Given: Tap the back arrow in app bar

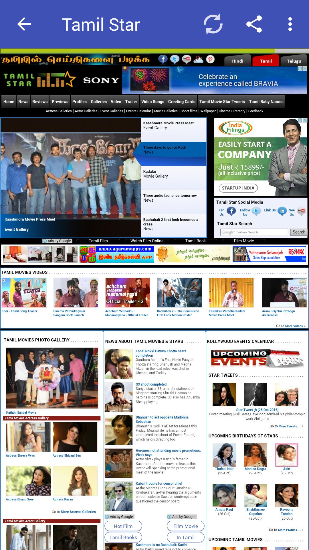Looking at the screenshot, I should [24, 24].
